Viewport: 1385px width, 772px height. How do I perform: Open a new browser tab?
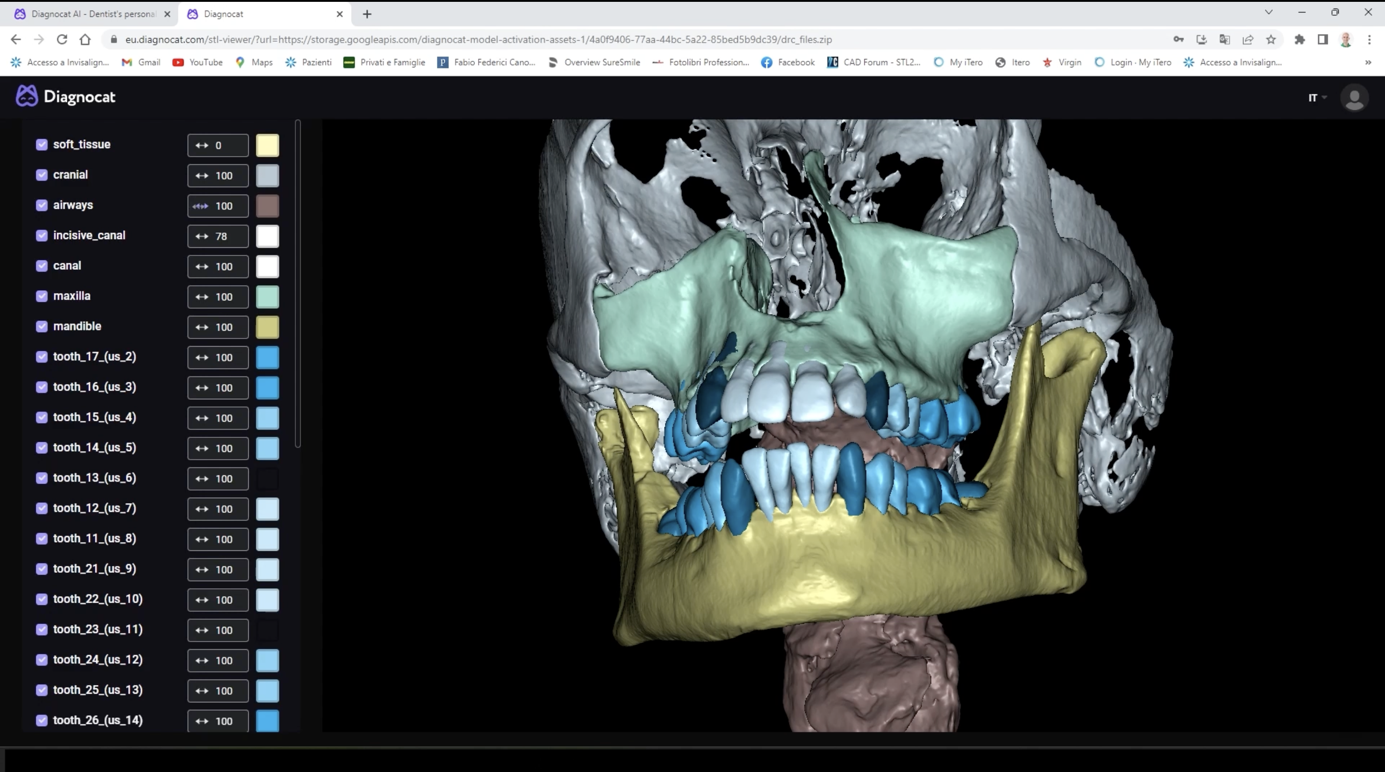[x=367, y=14]
